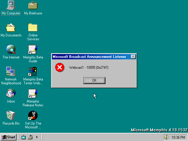Image resolution: width=188 pixels, height=141 pixels.
Task: Click the 10:36 PM system clock
Action: tap(178, 137)
